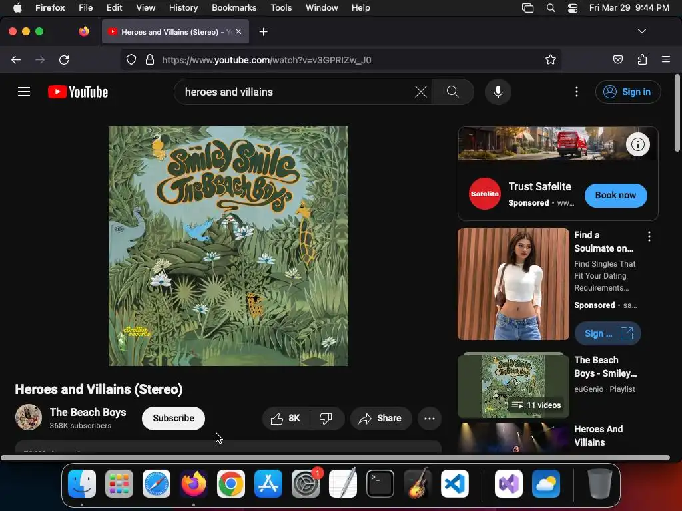Launch Safari from the dock

pos(156,484)
